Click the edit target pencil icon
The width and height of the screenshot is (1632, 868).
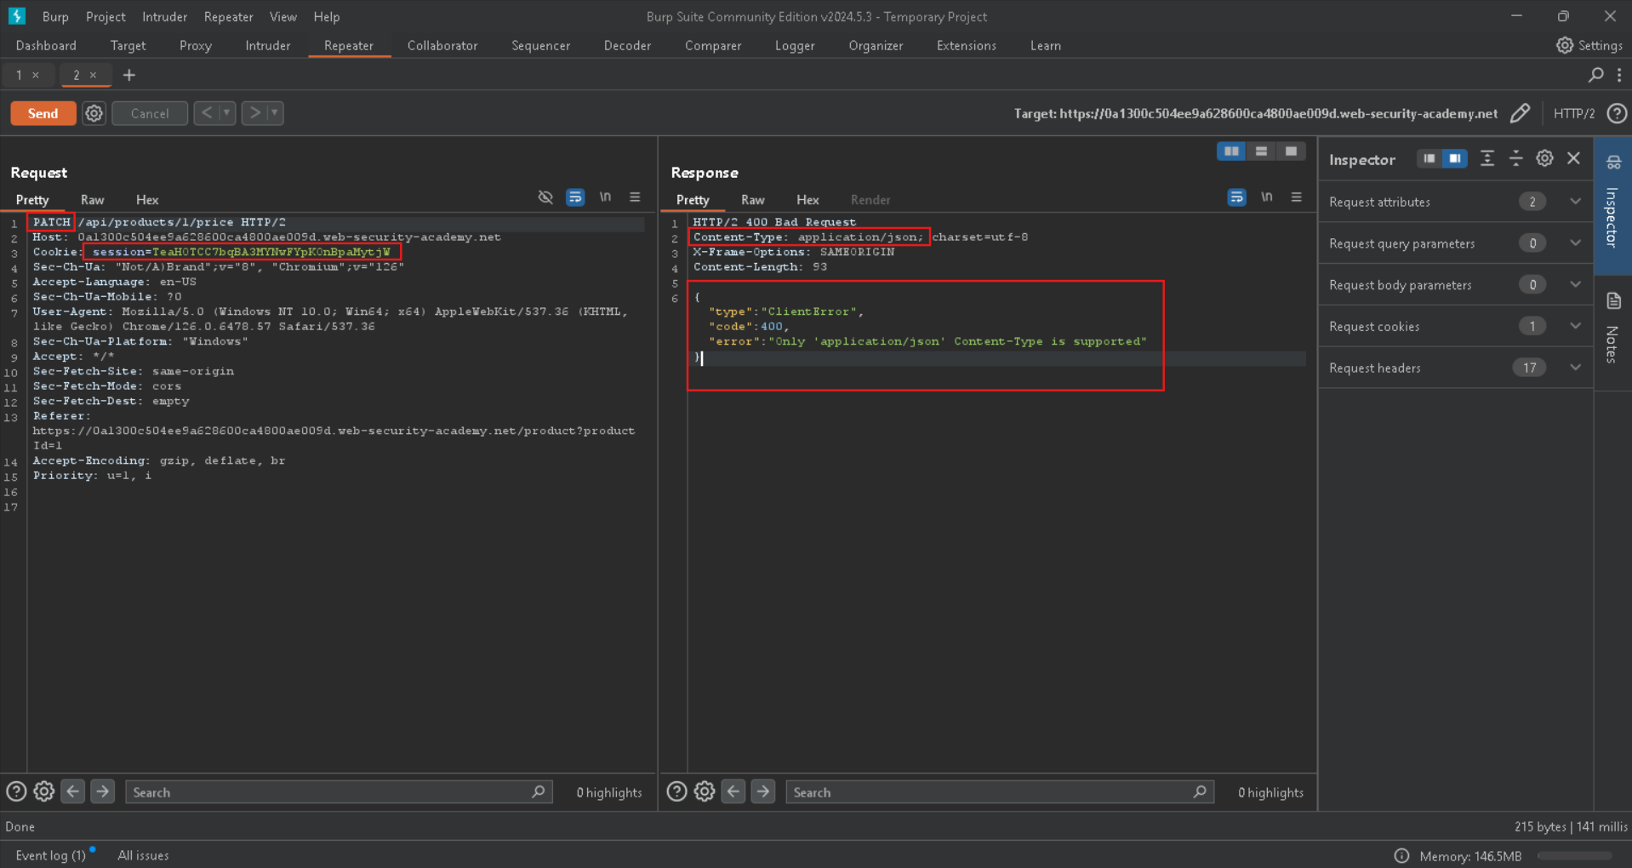(x=1520, y=113)
